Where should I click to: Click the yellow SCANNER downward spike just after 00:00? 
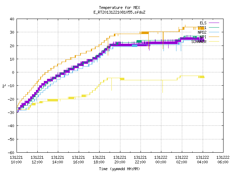point(162,86)
